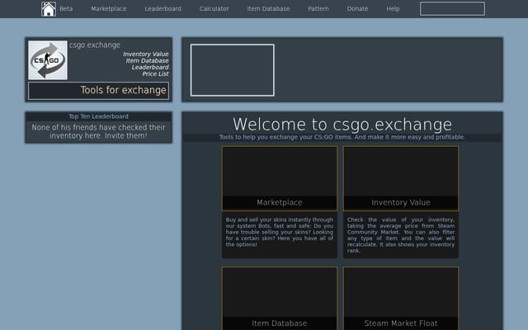Viewport: 528px width, 330px height.
Task: Click the CS:GO exchange logo image
Action: point(48,60)
